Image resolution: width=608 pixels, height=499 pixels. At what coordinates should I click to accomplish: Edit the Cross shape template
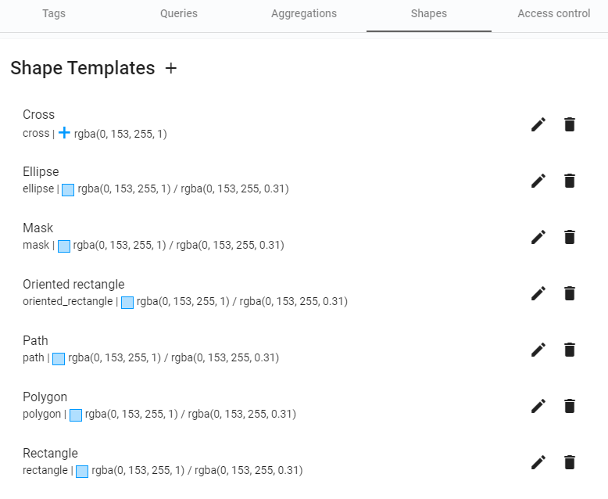(x=538, y=124)
